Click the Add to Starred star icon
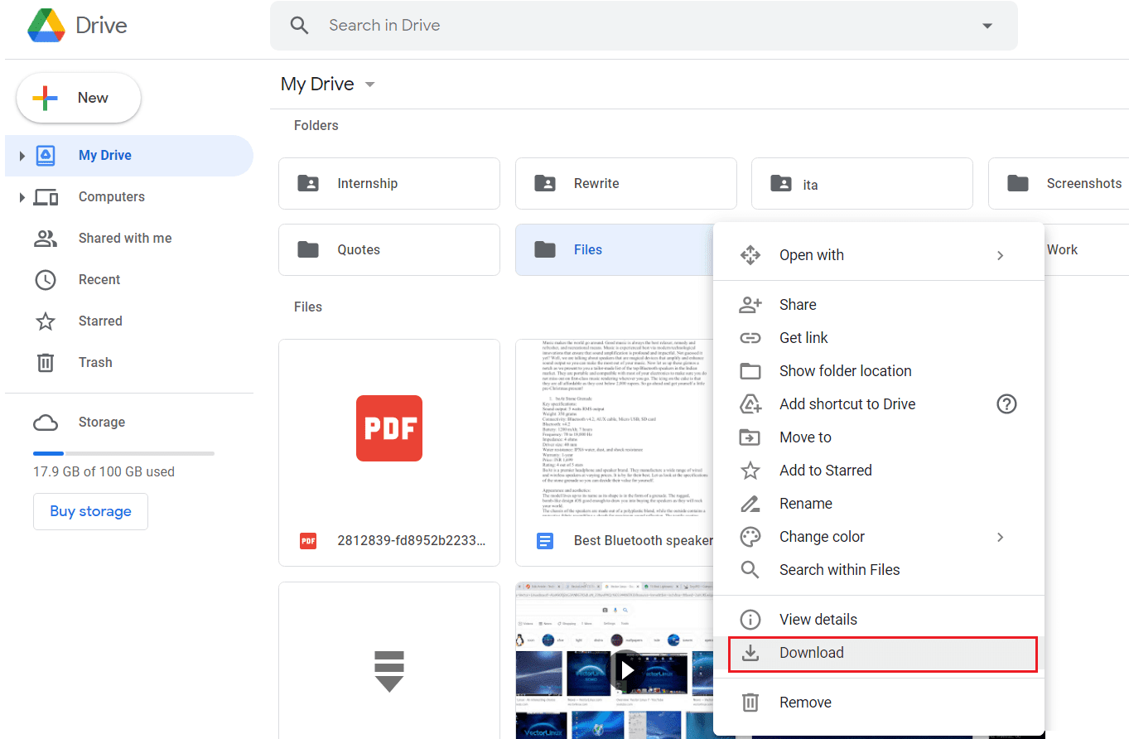Screen dimensions: 1129x739 click(750, 470)
